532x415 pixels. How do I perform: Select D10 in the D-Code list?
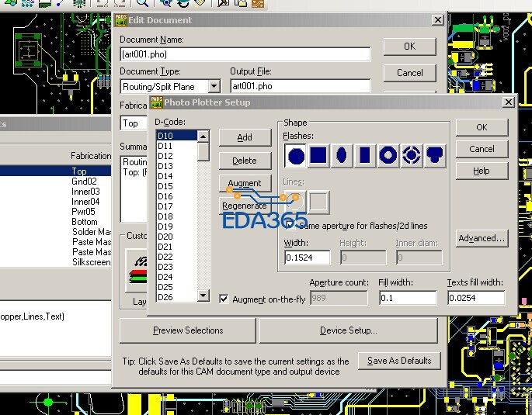(177, 136)
